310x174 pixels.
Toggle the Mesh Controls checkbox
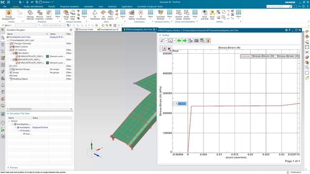11,46
